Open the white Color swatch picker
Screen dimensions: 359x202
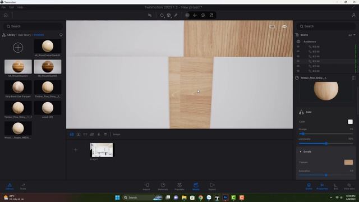[x=350, y=122]
